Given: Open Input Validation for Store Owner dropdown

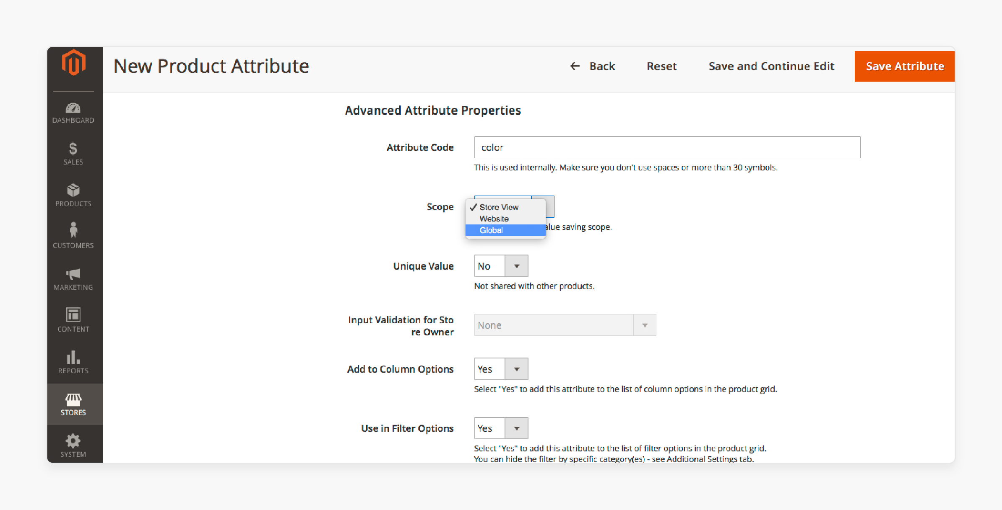Looking at the screenshot, I should [x=565, y=325].
